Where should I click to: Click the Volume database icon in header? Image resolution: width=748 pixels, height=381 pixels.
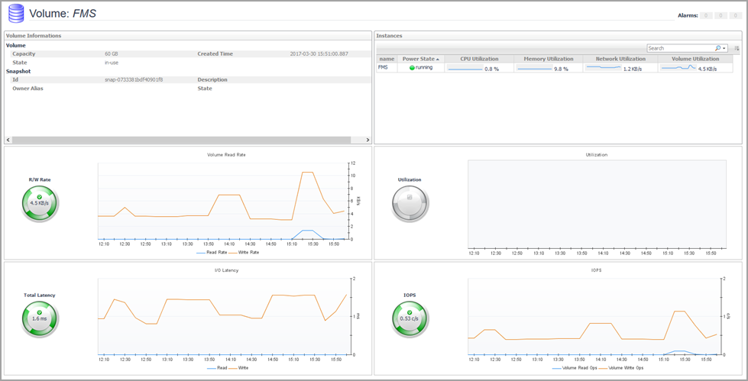tap(15, 13)
